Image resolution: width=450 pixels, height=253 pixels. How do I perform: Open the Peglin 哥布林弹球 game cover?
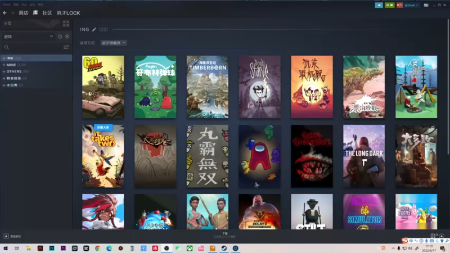tap(155, 87)
